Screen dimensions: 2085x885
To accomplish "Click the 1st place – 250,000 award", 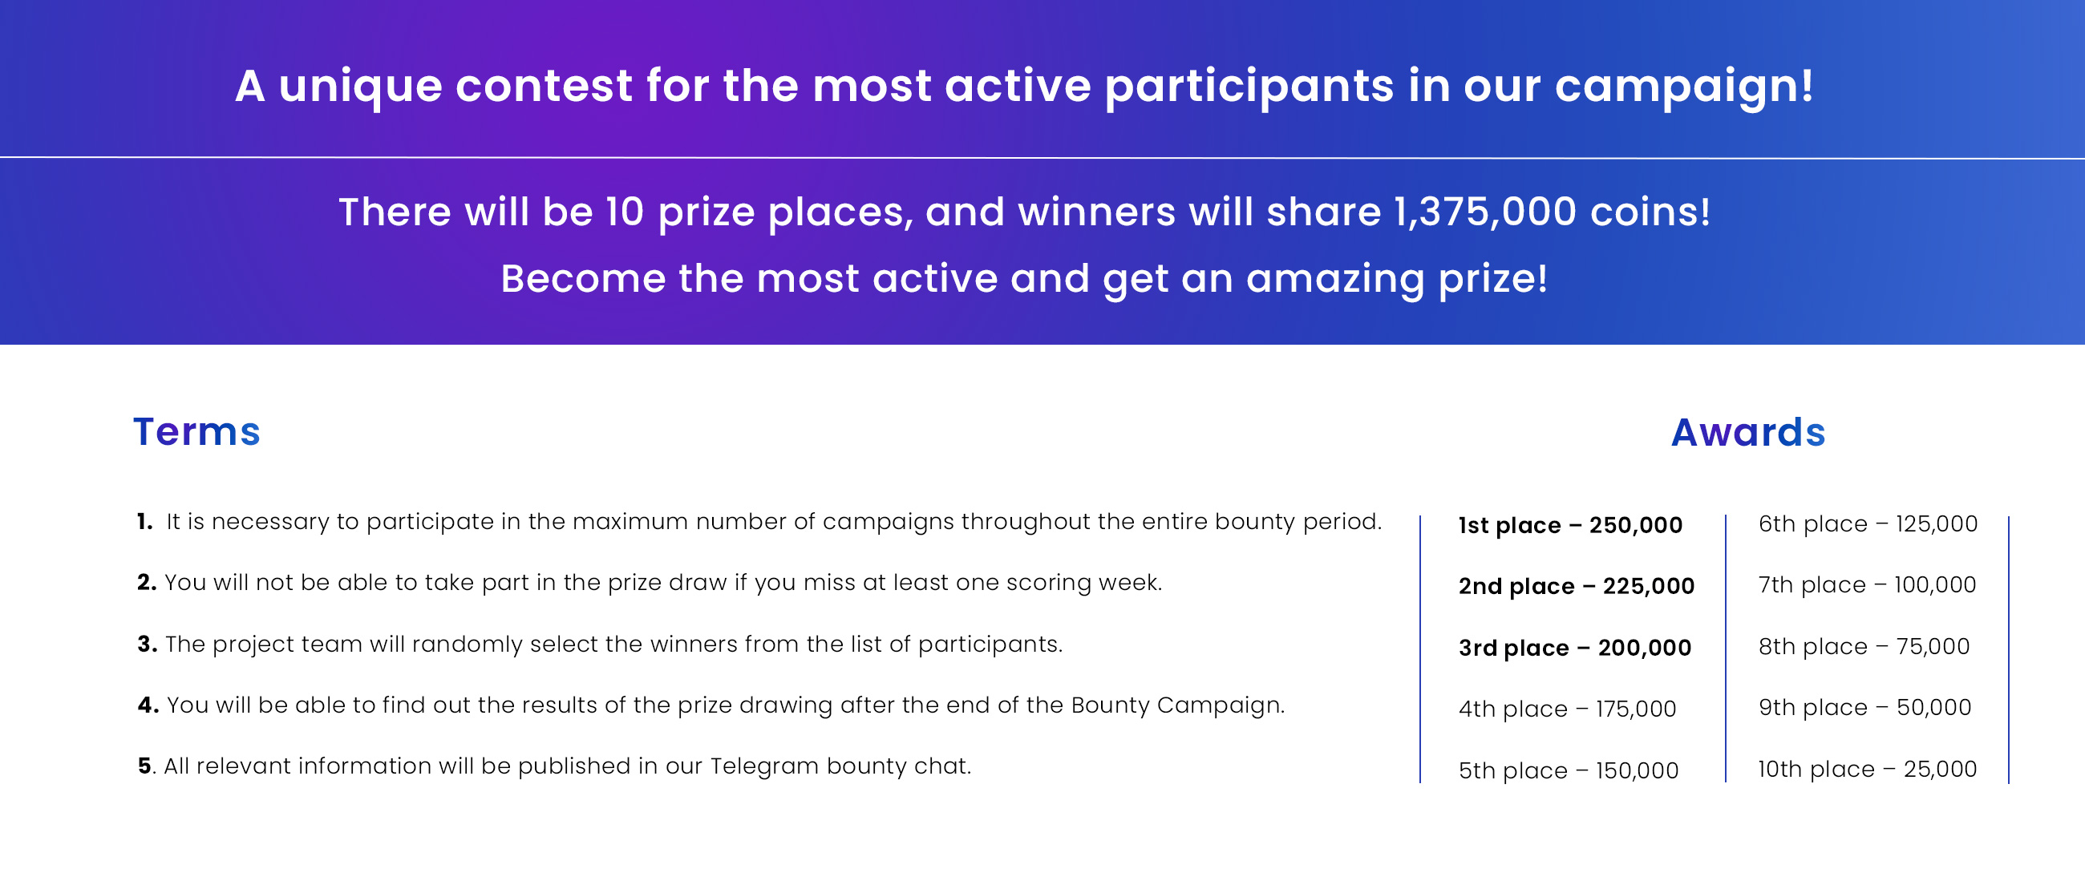I will point(1570,525).
